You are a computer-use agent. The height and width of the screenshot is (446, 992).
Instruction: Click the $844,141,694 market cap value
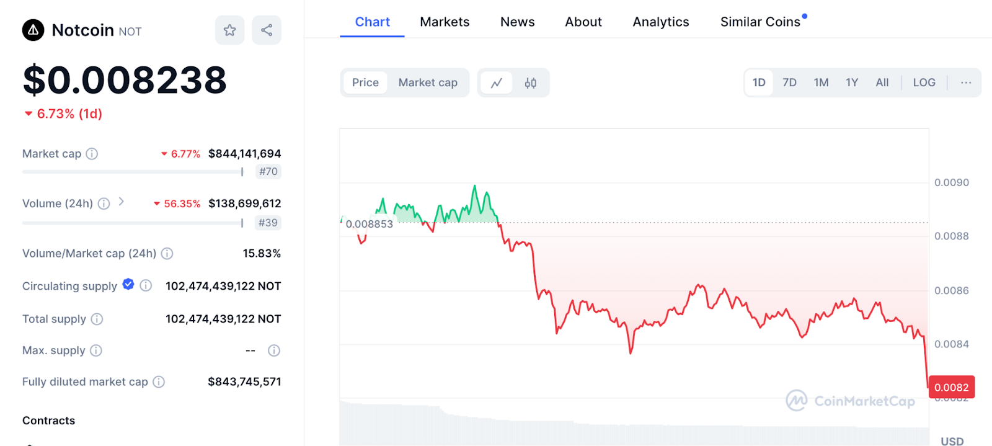coord(244,153)
